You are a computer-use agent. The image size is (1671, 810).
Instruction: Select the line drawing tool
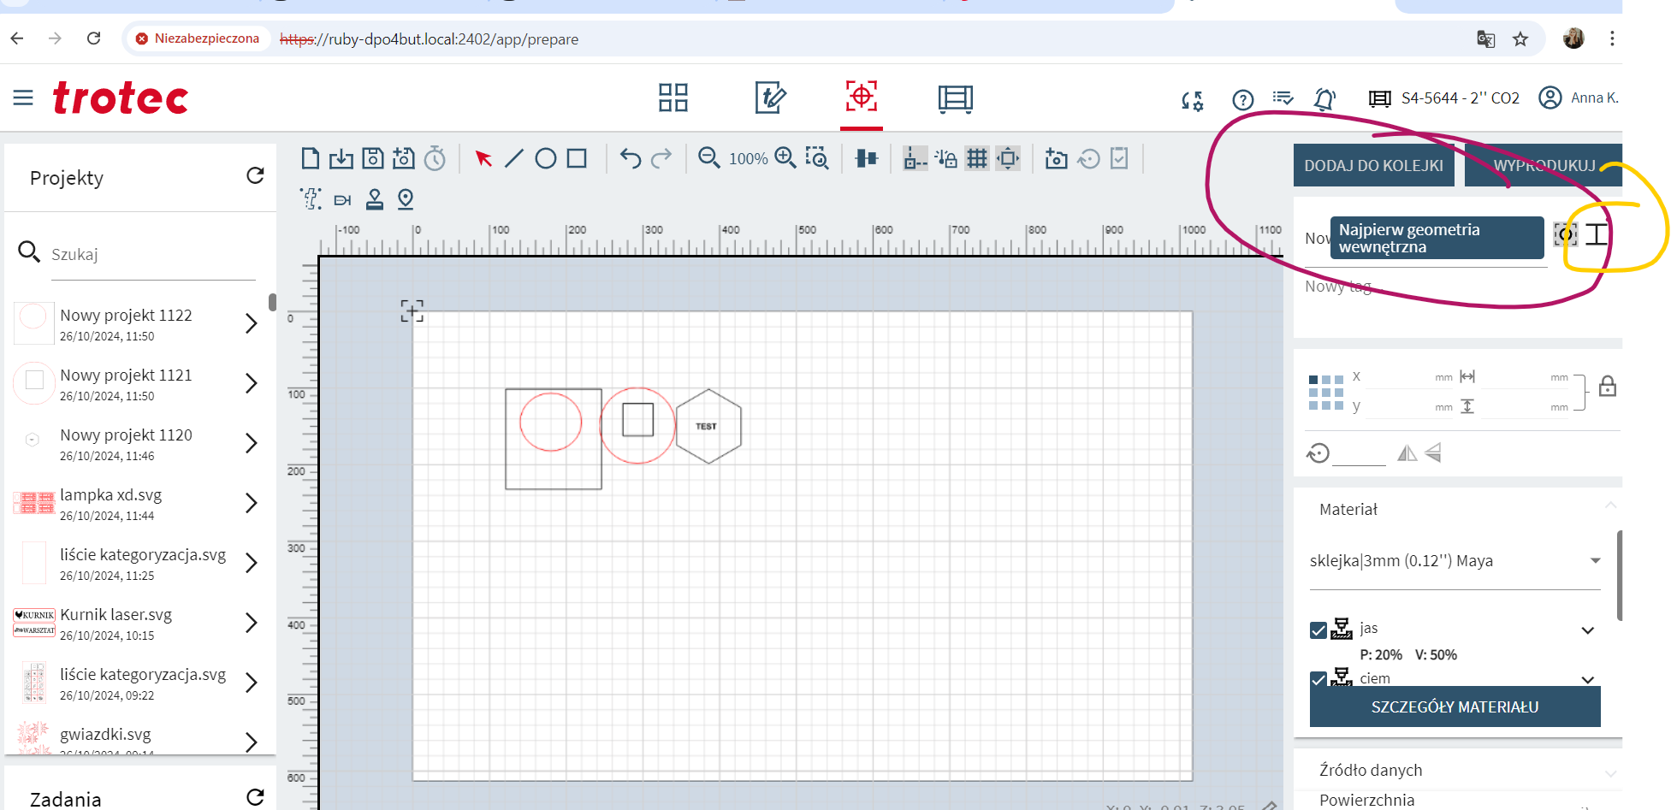(x=514, y=159)
